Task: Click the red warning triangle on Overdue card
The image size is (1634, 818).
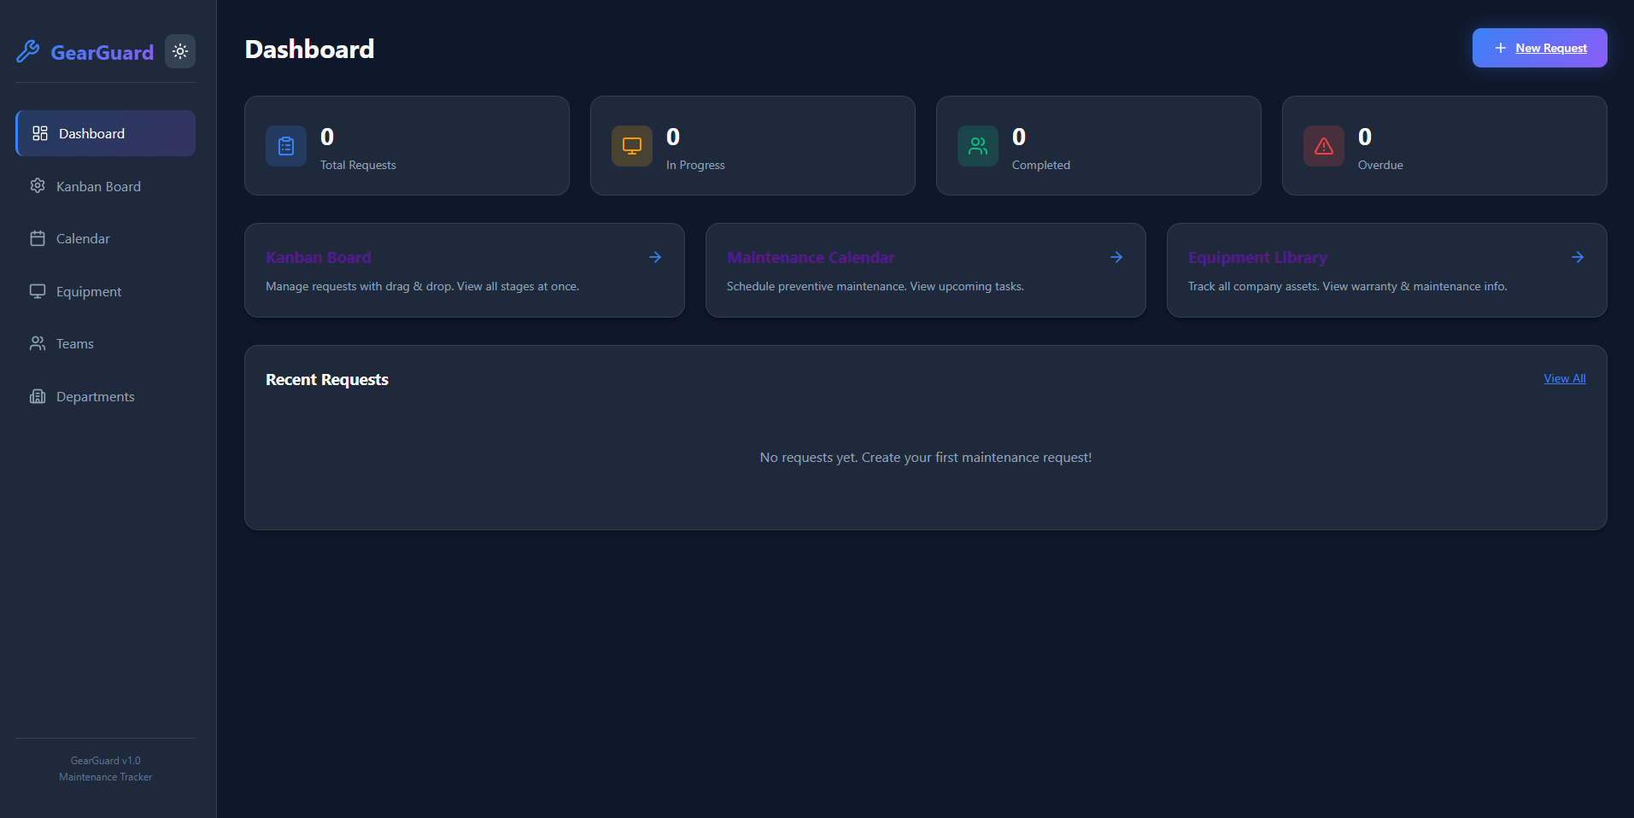Action: [x=1323, y=146]
